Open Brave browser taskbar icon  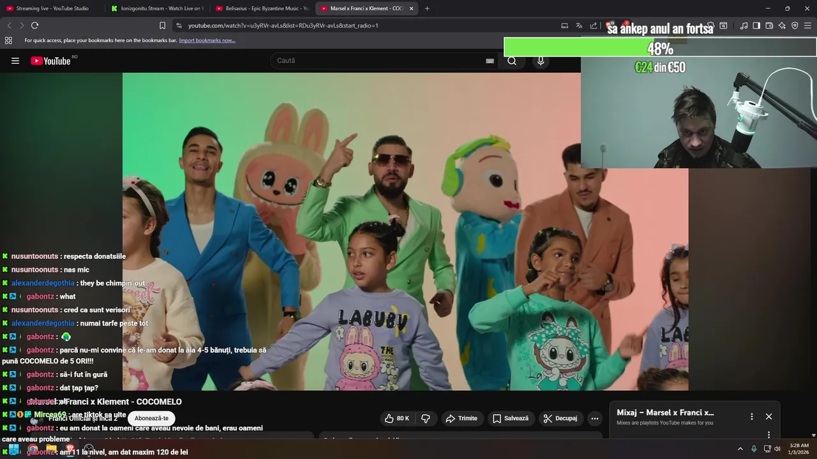pyautogui.click(x=70, y=449)
